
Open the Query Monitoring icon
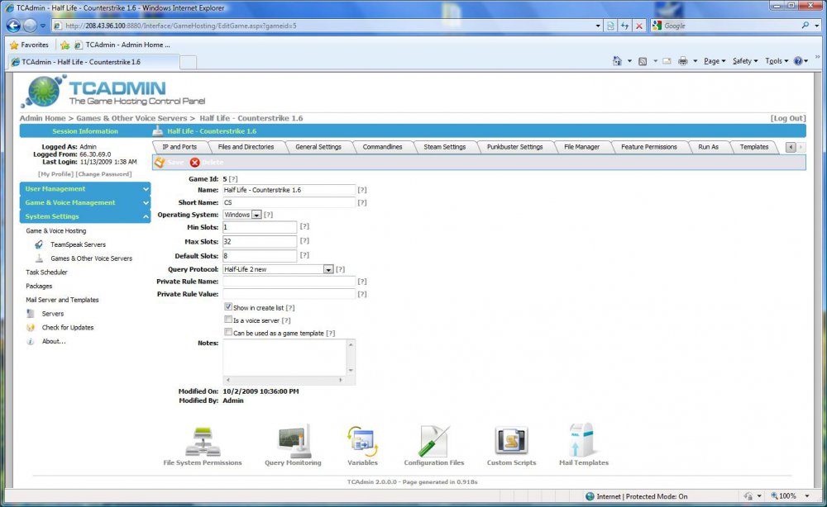coord(293,441)
